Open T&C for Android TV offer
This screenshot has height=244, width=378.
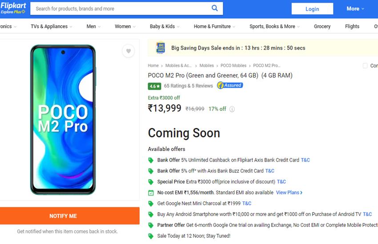(367, 214)
